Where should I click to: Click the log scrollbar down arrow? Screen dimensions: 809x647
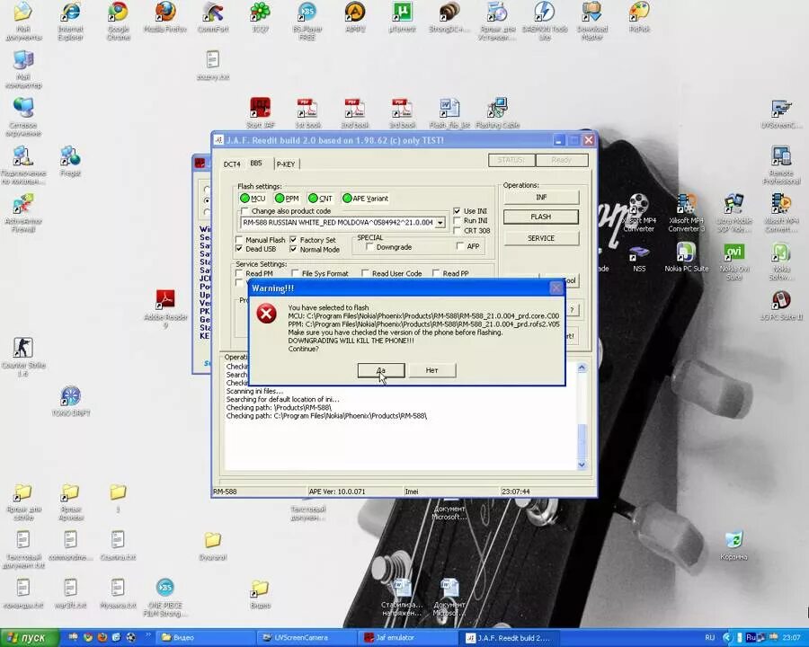point(582,465)
